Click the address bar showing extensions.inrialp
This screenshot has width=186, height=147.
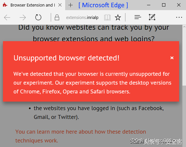point(82,18)
